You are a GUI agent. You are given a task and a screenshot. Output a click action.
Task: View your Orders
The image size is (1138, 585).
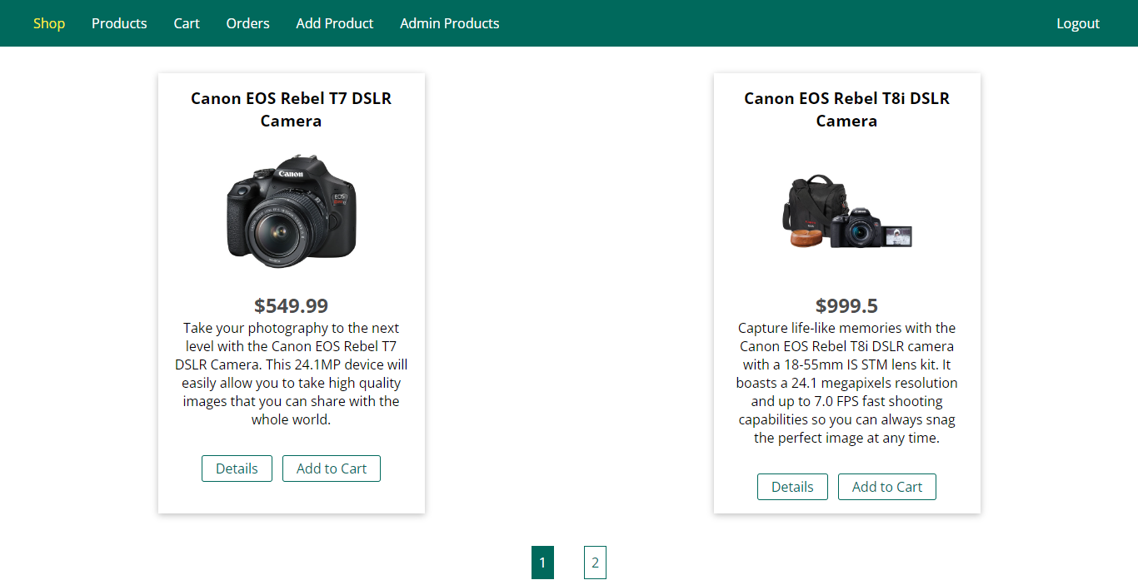coord(247,23)
